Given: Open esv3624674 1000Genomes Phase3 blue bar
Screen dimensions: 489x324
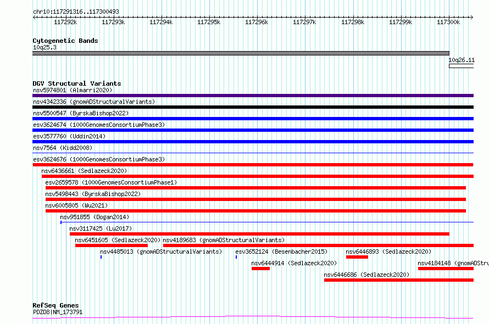Looking at the screenshot, I should 253,130.
